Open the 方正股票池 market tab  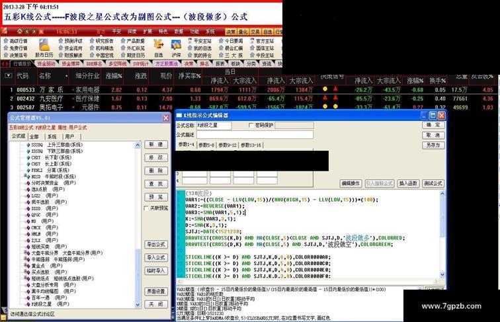point(167,63)
